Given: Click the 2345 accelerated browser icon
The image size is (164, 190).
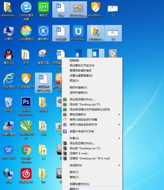Looking at the screenshot, I should (26, 11).
